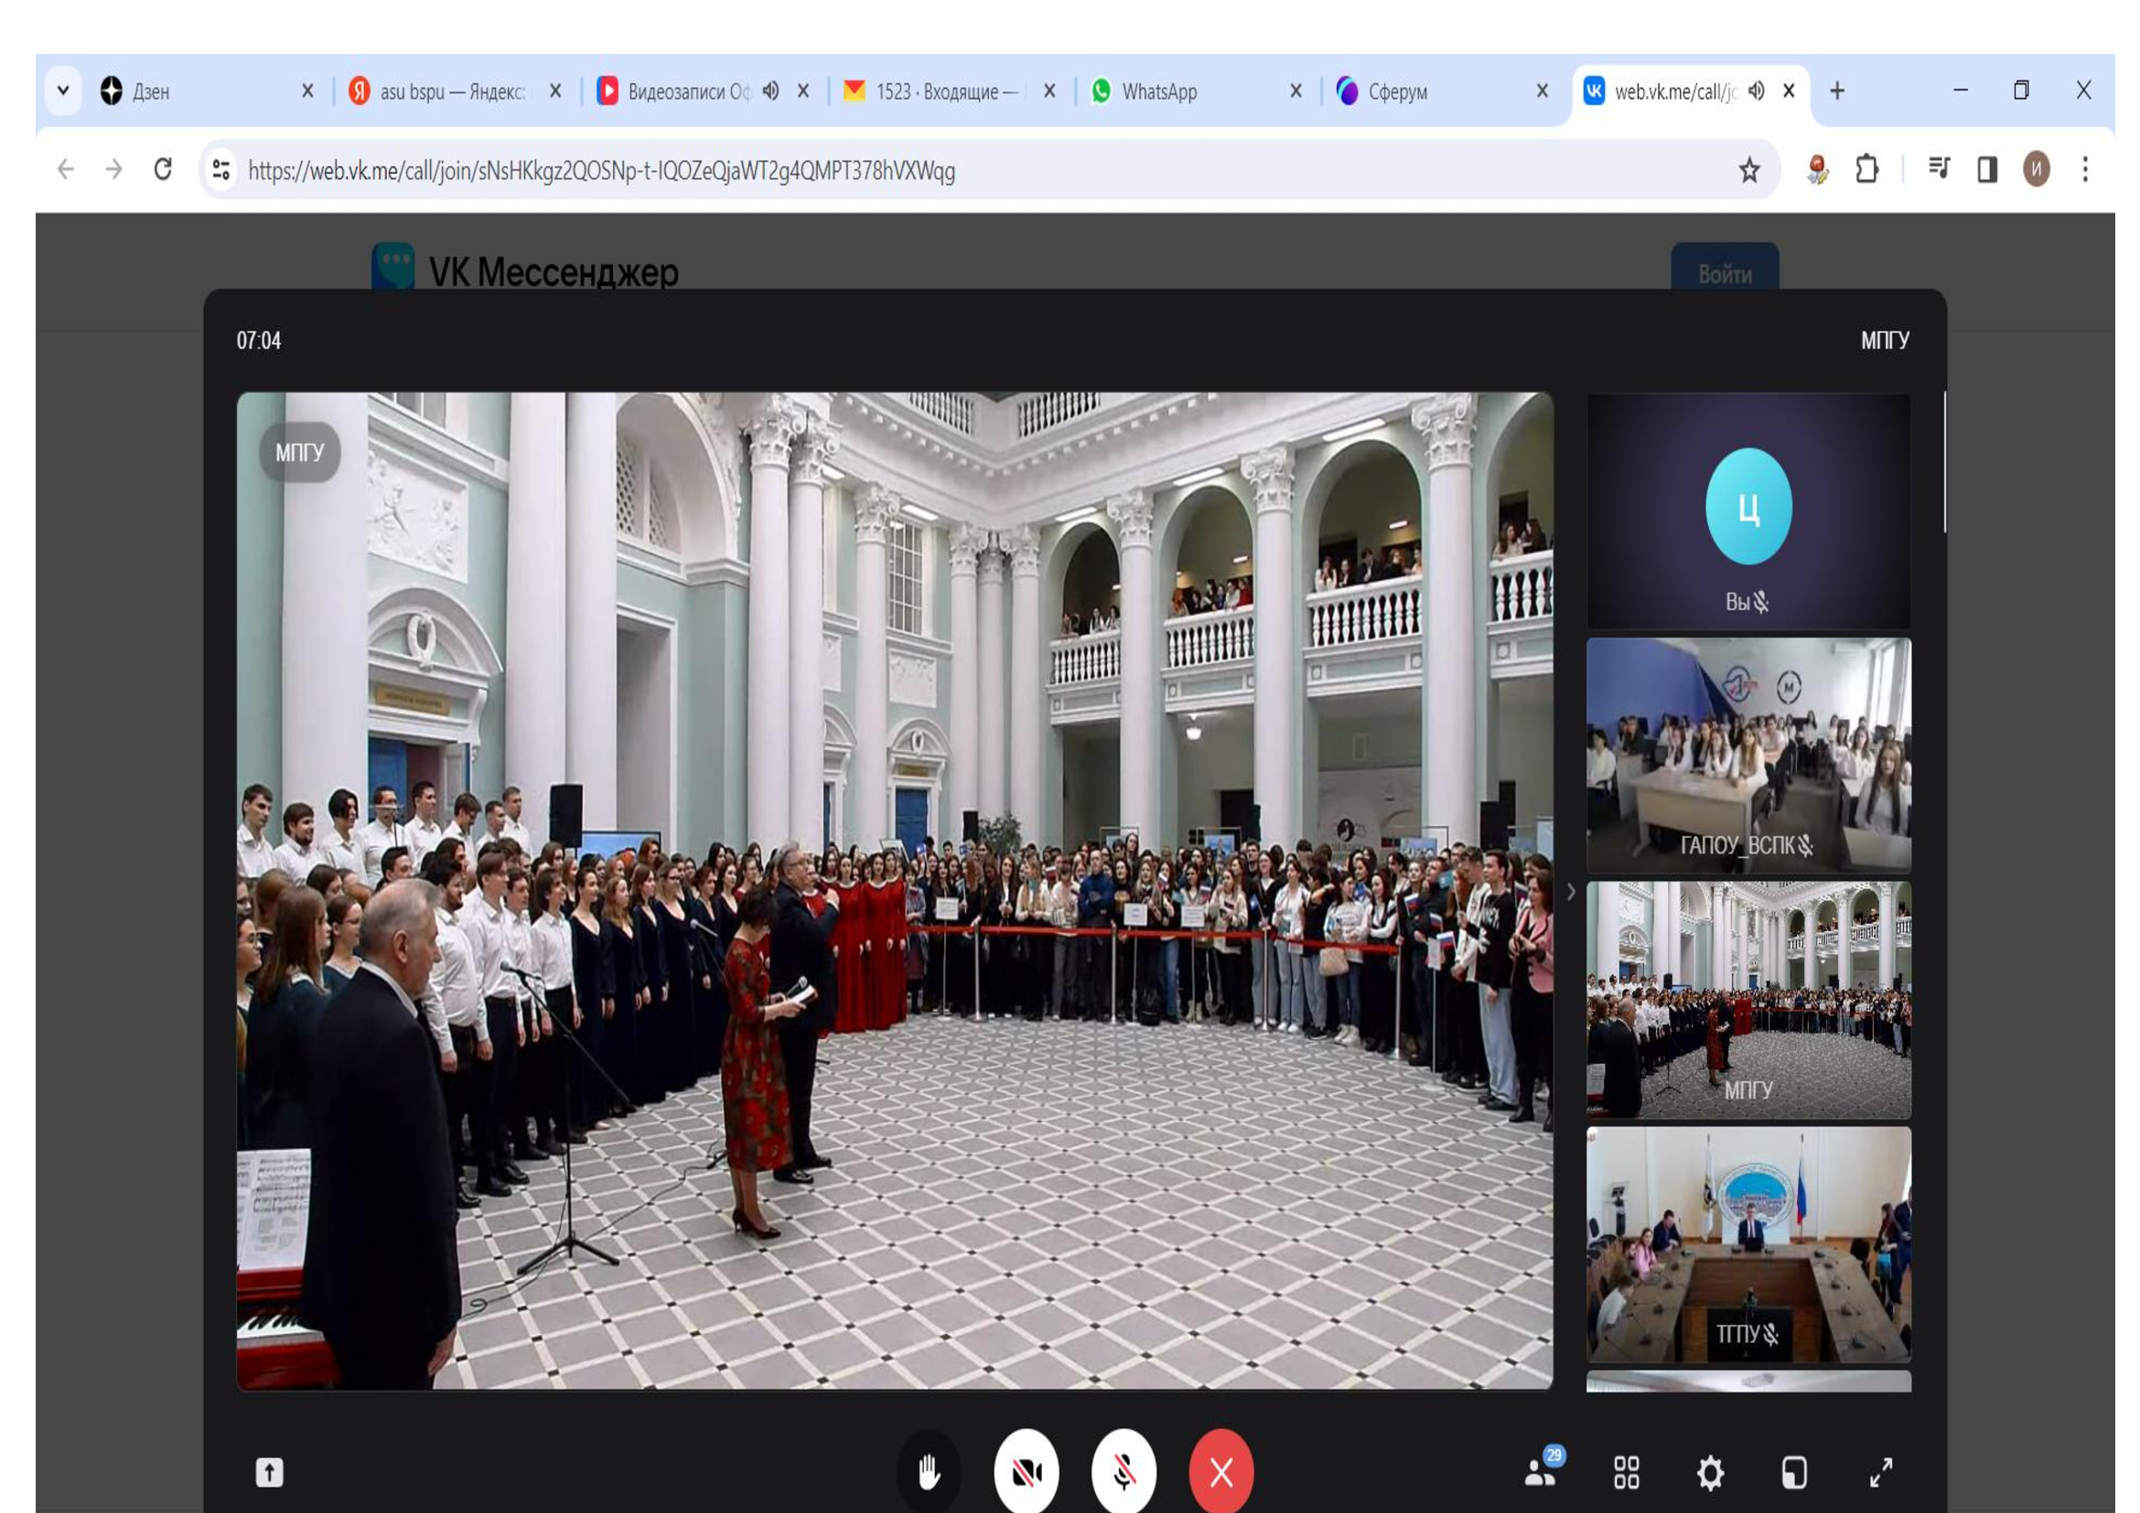The height and width of the screenshot is (1513, 2140).
Task: Select the ТГПУ participant thumbnail
Action: [x=1748, y=1244]
